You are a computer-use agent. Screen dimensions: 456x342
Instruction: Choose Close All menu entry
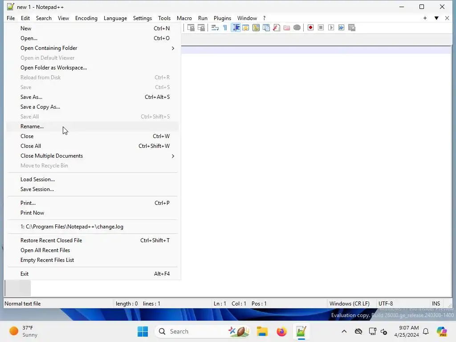(x=93, y=146)
